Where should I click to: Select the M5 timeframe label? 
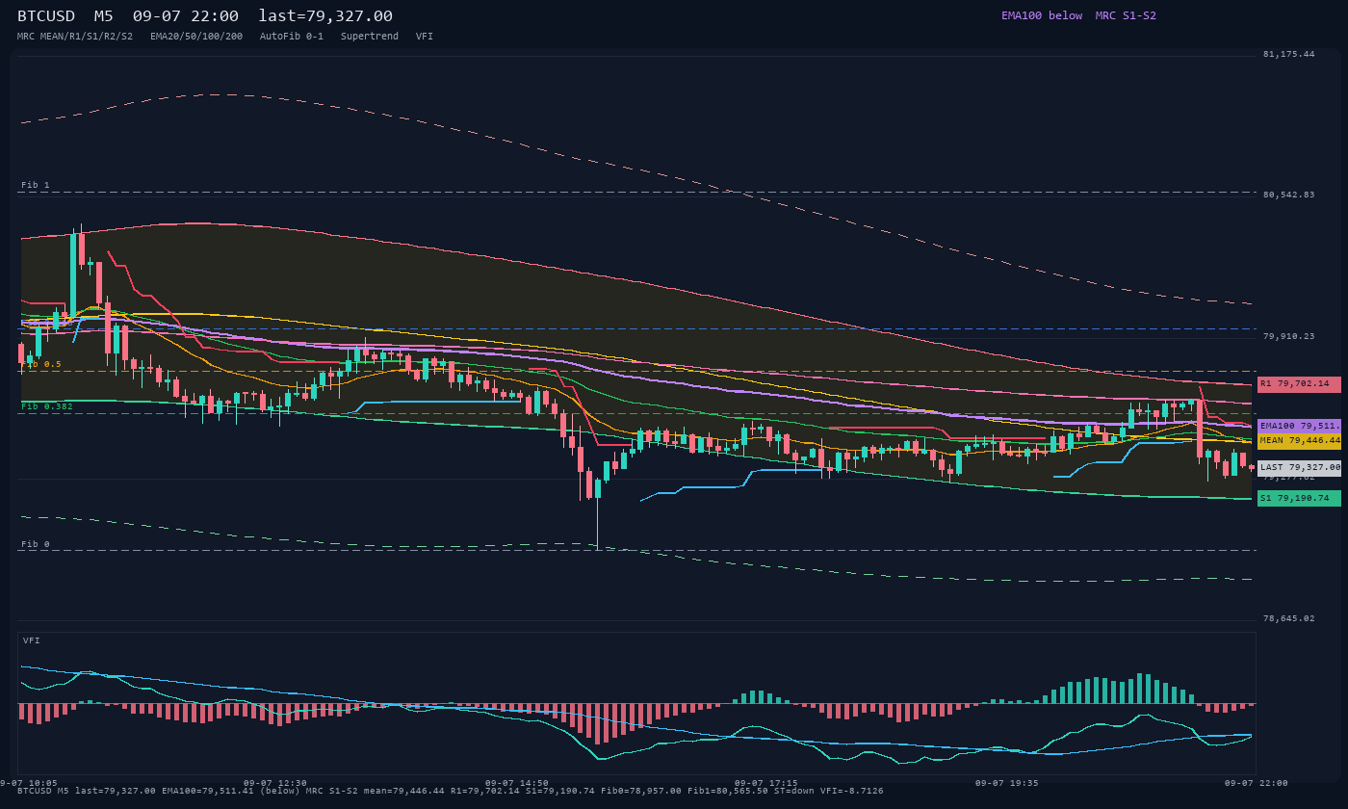click(x=103, y=15)
